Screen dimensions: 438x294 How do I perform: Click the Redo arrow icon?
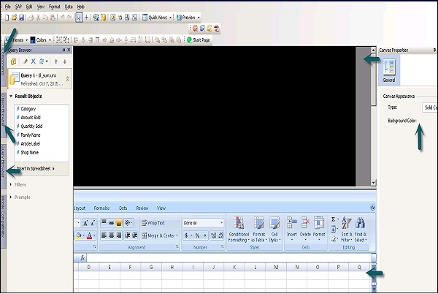point(69,18)
